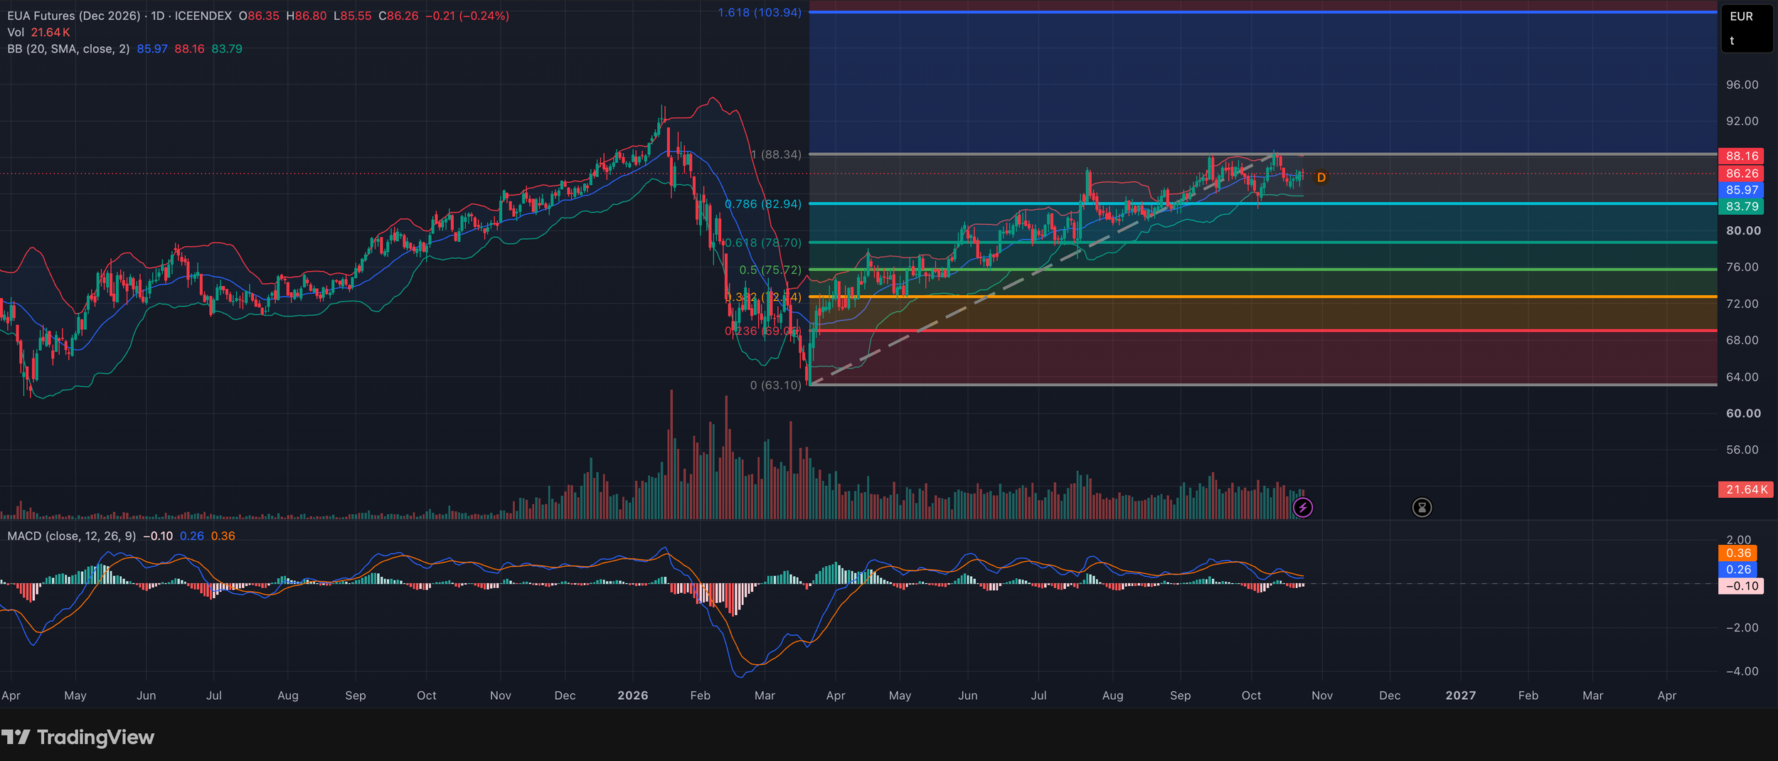Click the 86.26 last price label
This screenshot has width=1778, height=761.
pos(1742,173)
